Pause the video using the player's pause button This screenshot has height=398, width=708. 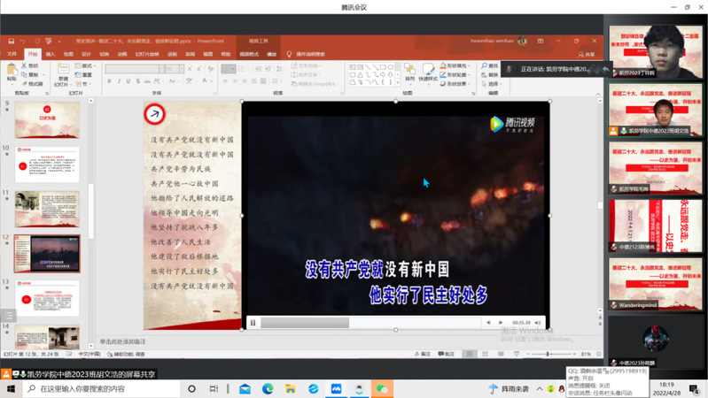coord(253,323)
